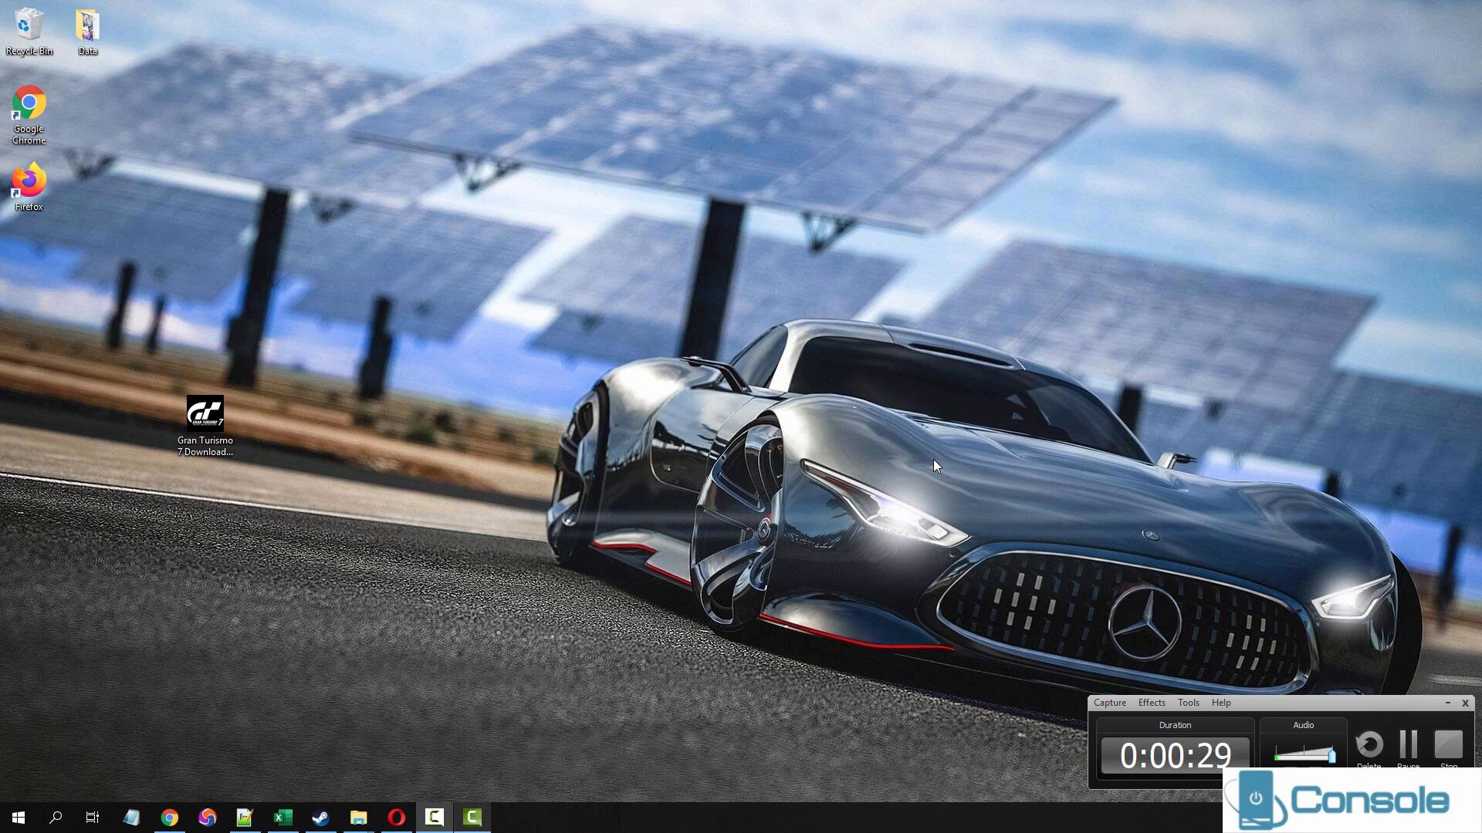Open the Tools menu in recorder
1482x833 pixels.
click(1188, 703)
